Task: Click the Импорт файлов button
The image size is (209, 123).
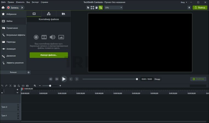Action: tap(49, 55)
